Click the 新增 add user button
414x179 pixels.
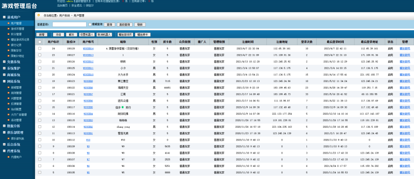(x=42, y=35)
